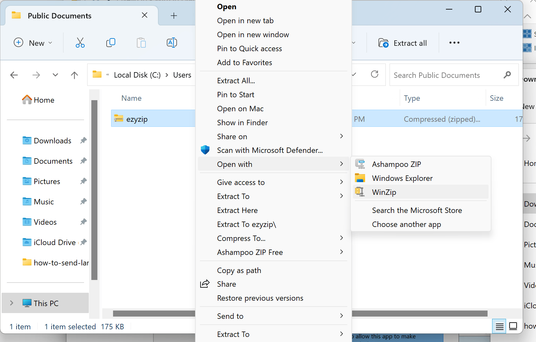Viewport: 536px width, 342px height.
Task: Use the Paste icon in the toolbar
Action: coord(141,43)
